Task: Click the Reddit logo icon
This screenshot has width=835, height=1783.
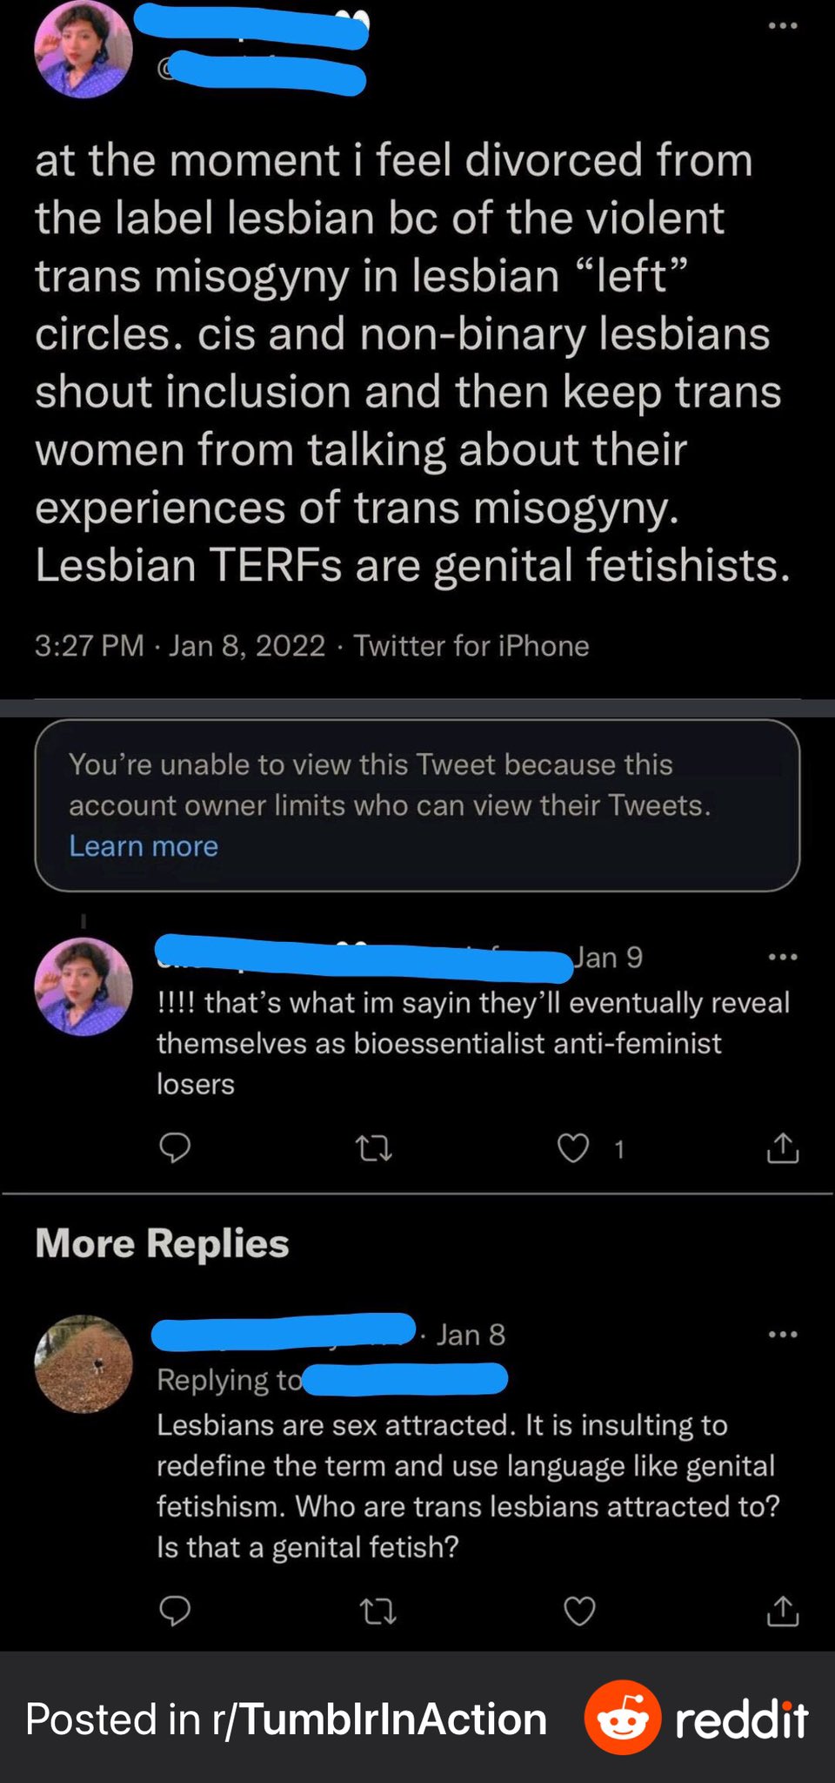Action: [623, 1718]
